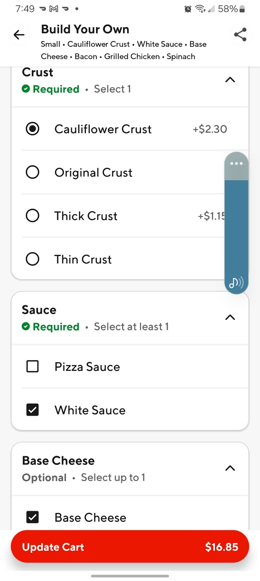
Task: Tap the alarm clock status icon
Action: (x=188, y=9)
